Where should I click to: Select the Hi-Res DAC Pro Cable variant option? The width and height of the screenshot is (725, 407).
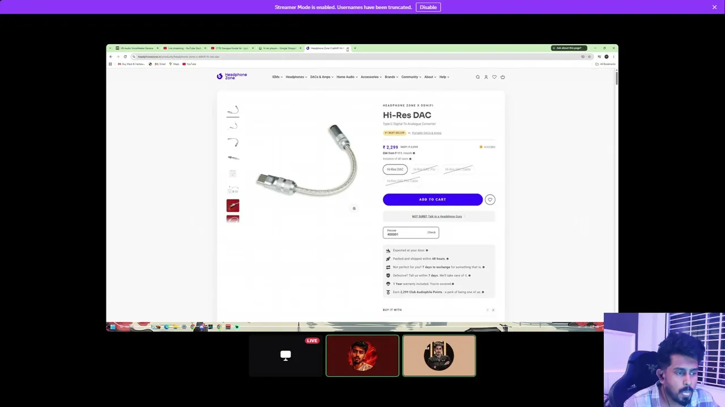402,181
